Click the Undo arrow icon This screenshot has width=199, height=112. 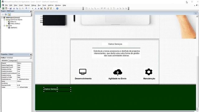(26, 8)
